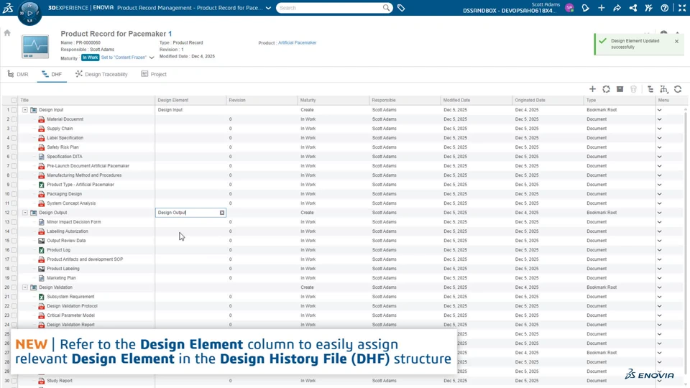Open the help question mark icon
690x388 pixels.
click(664, 8)
